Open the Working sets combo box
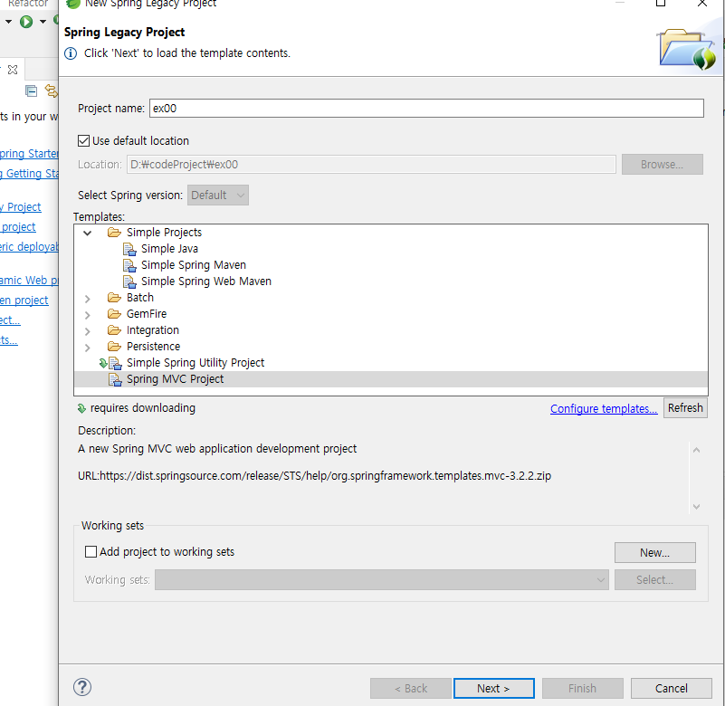Screen dimensions: 725x706 click(382, 580)
